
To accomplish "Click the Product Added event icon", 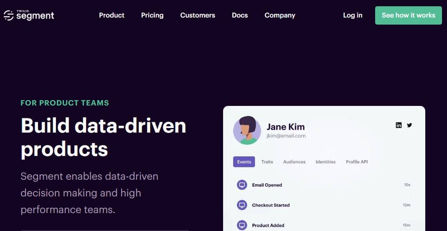I will tap(242, 225).
